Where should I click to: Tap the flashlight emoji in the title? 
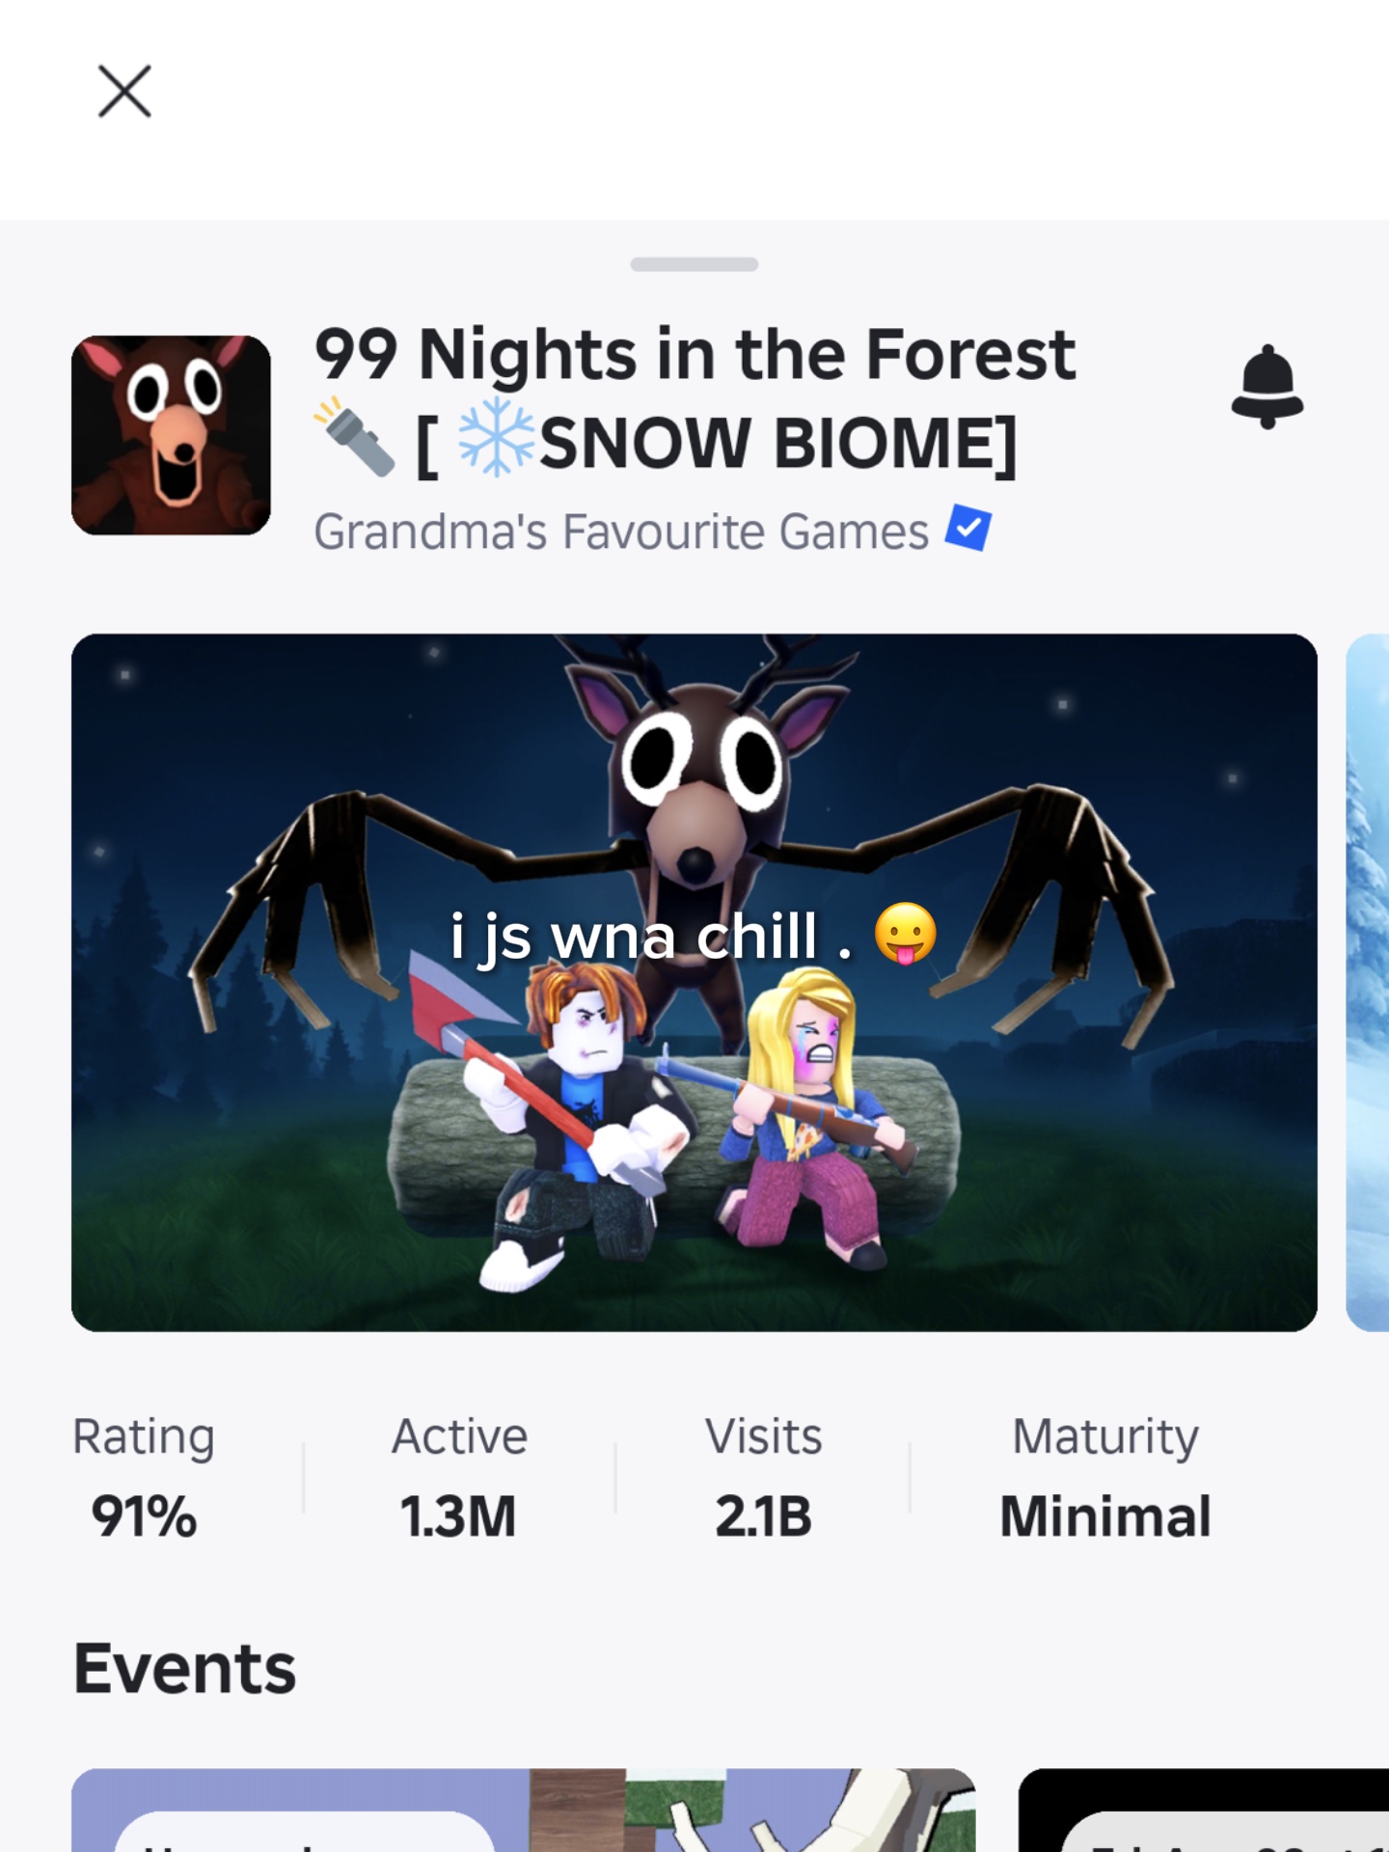[354, 437]
